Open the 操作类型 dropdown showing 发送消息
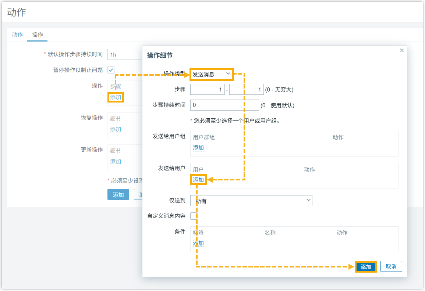Screen dimensions: 425x291 212,74
